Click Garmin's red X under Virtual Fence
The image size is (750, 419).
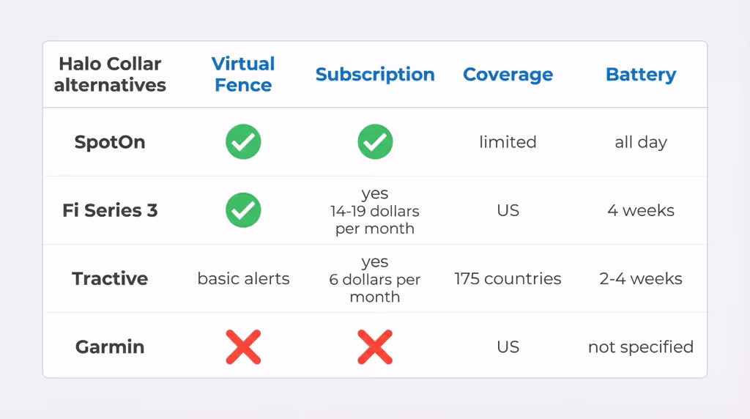(243, 346)
